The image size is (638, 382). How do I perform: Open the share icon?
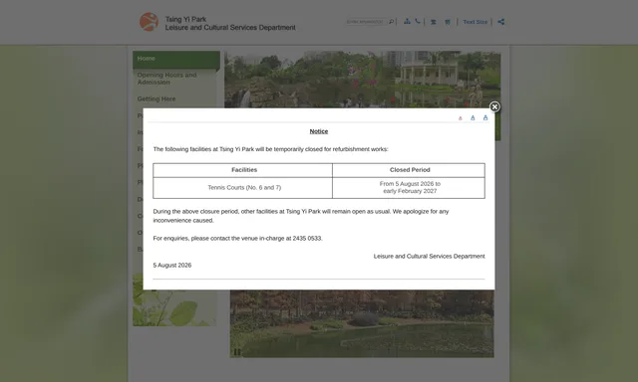500,22
